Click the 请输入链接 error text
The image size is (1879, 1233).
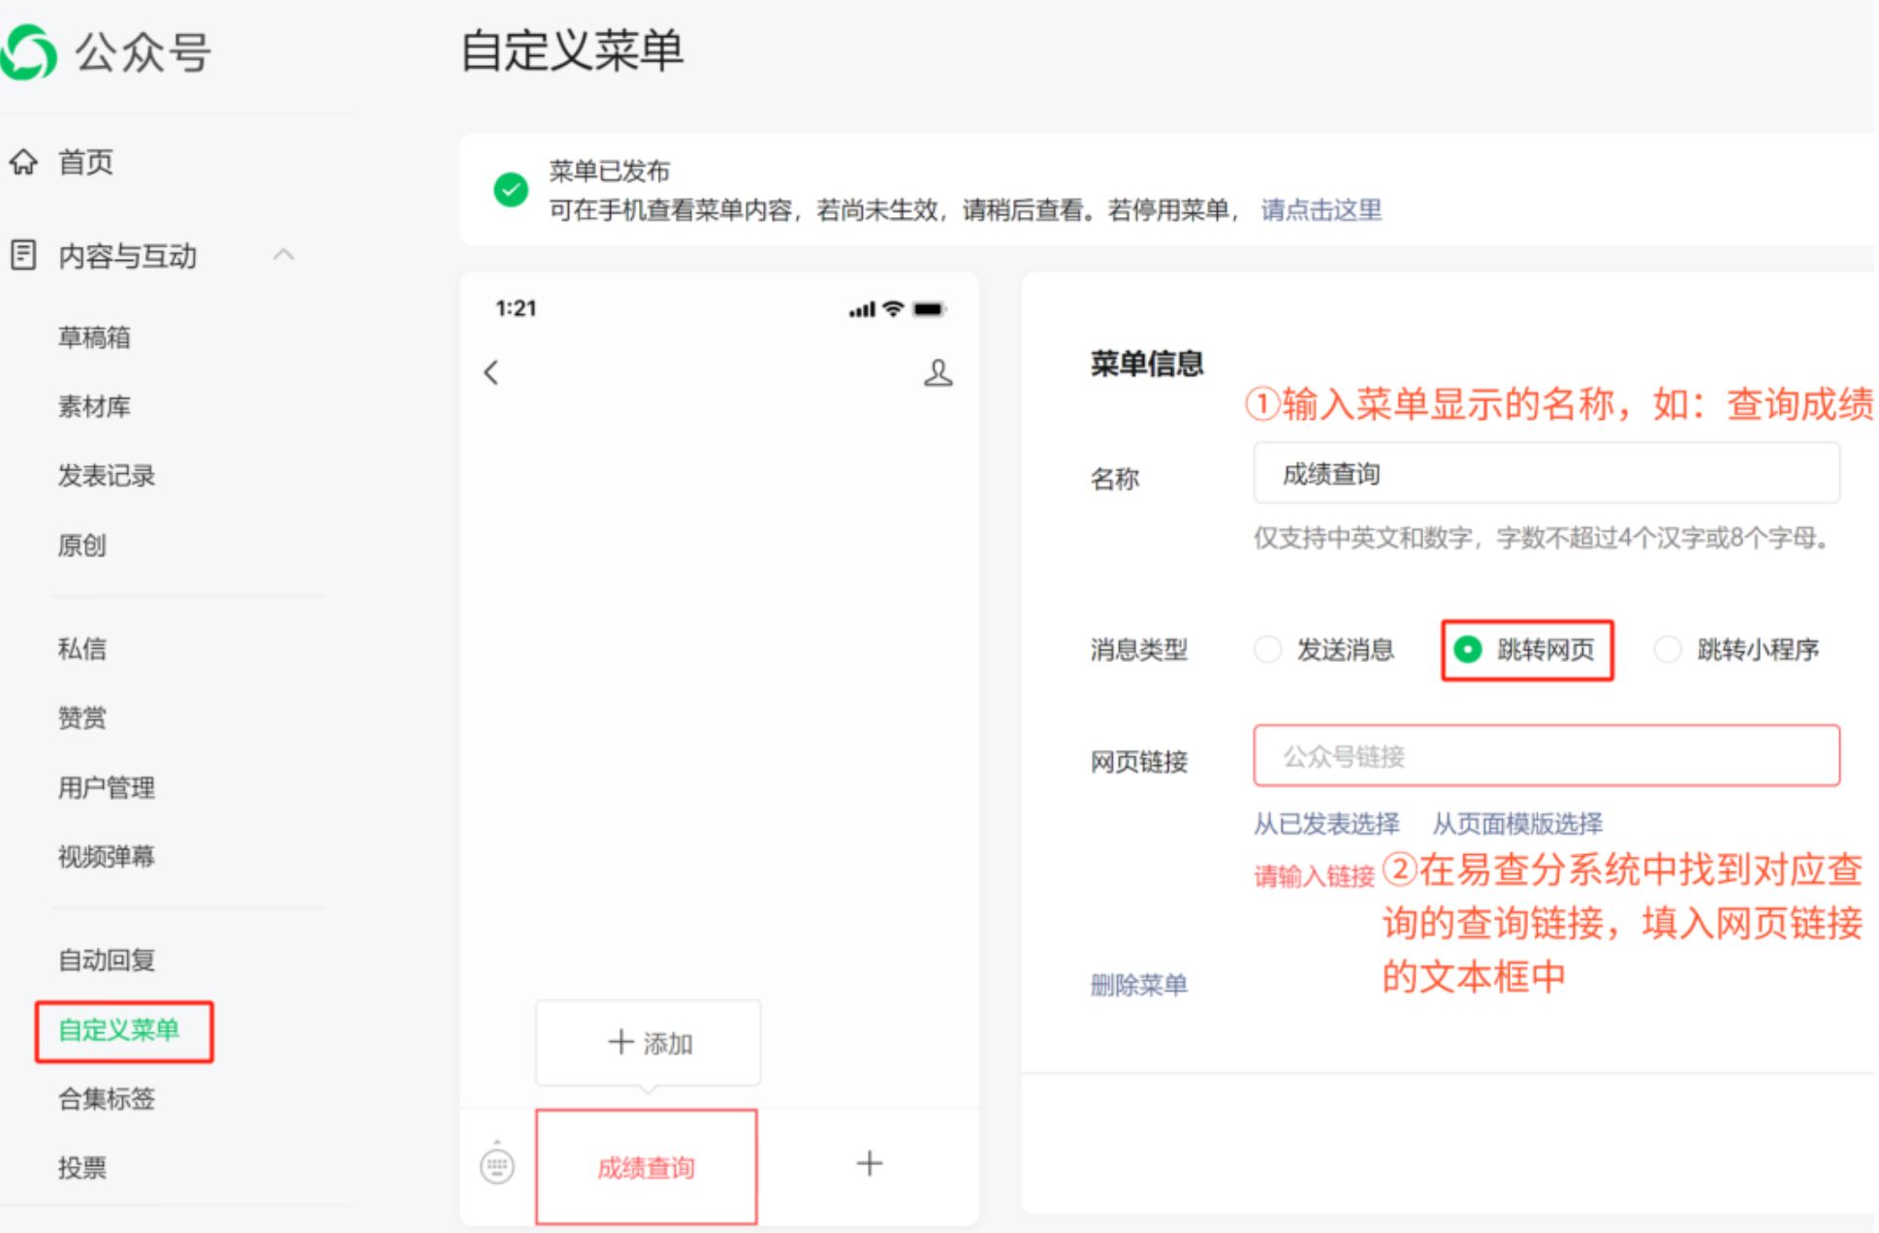[1314, 876]
